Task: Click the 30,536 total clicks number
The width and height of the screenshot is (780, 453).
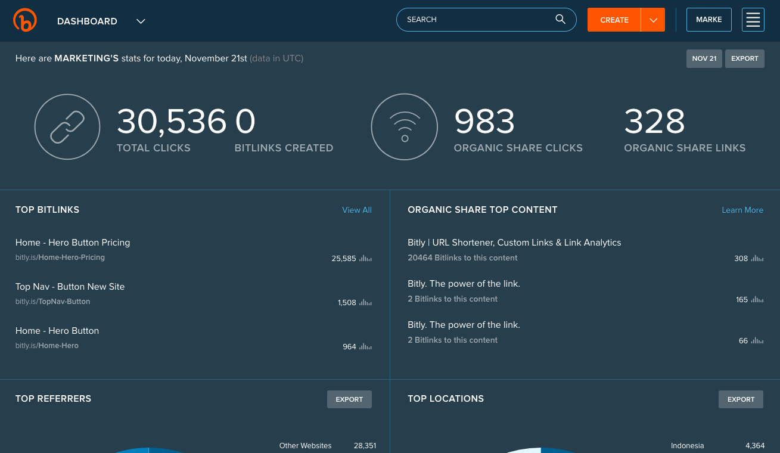Action: click(172, 122)
